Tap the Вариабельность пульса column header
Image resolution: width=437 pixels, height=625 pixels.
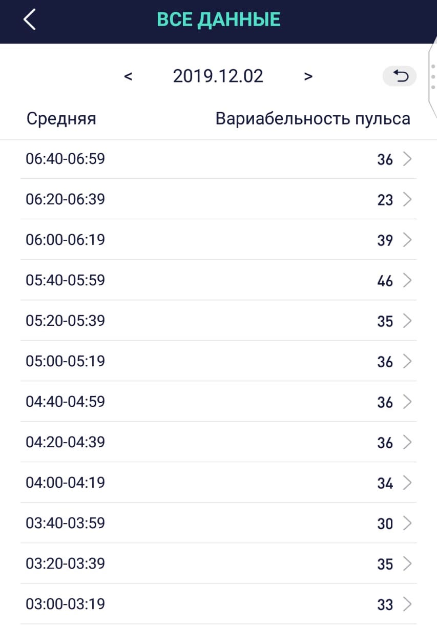[313, 119]
